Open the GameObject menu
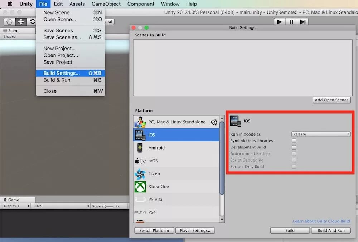358x242 pixels. pos(106,4)
